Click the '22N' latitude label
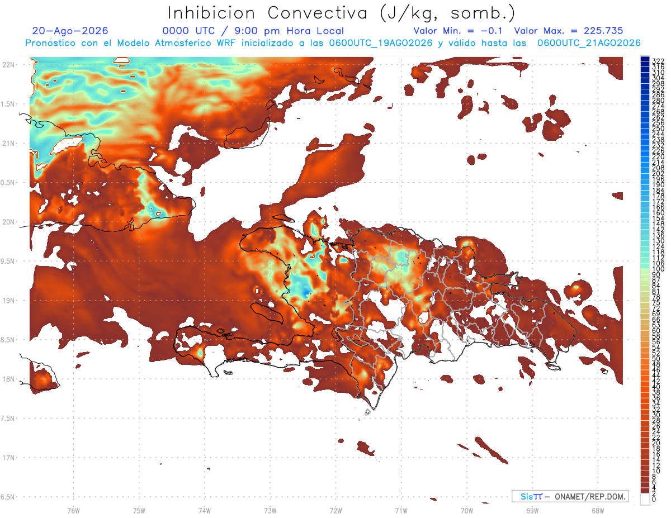The width and height of the screenshot is (671, 518). pos(8,64)
